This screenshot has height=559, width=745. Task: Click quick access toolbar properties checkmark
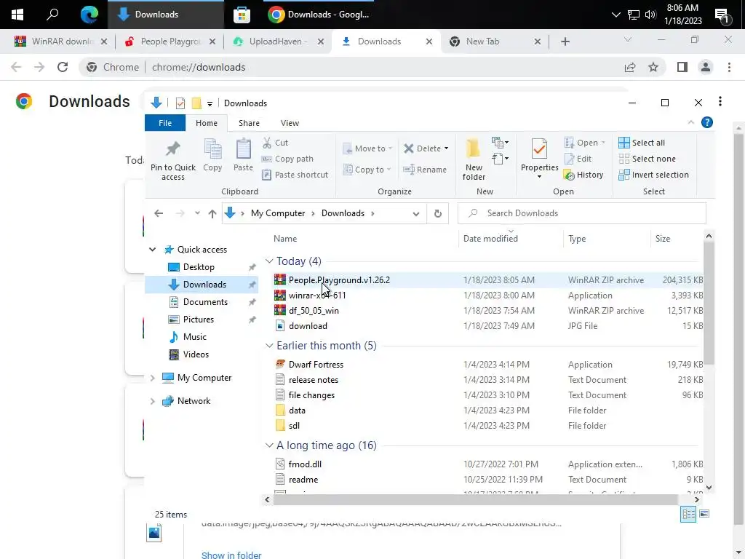(x=180, y=103)
